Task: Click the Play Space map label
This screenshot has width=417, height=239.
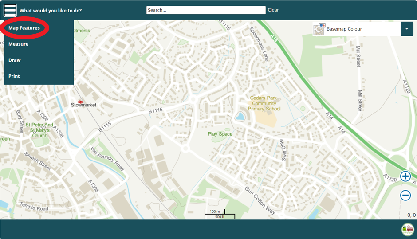Action: click(x=220, y=134)
